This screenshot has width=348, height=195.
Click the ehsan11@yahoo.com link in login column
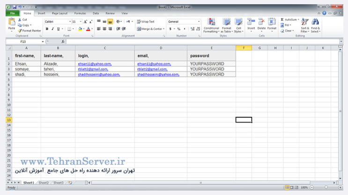point(95,64)
